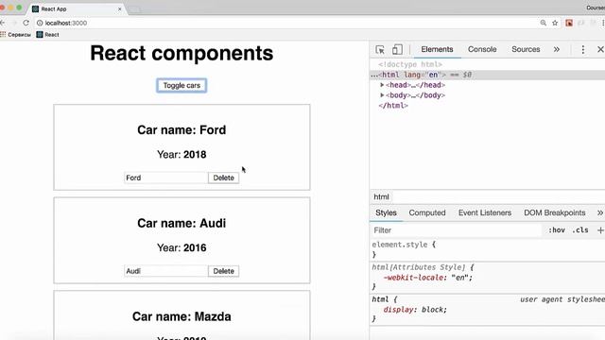Click the Year: 2018 text

(181, 155)
